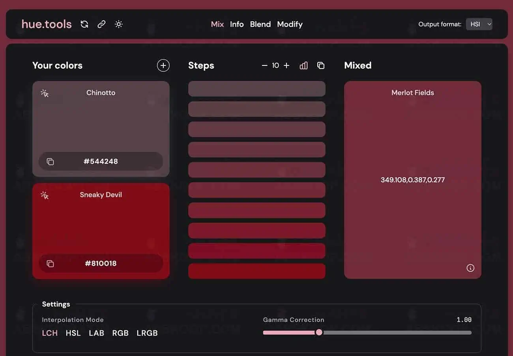The height and width of the screenshot is (356, 513).
Task: Click the share link icon
Action: coord(101,24)
